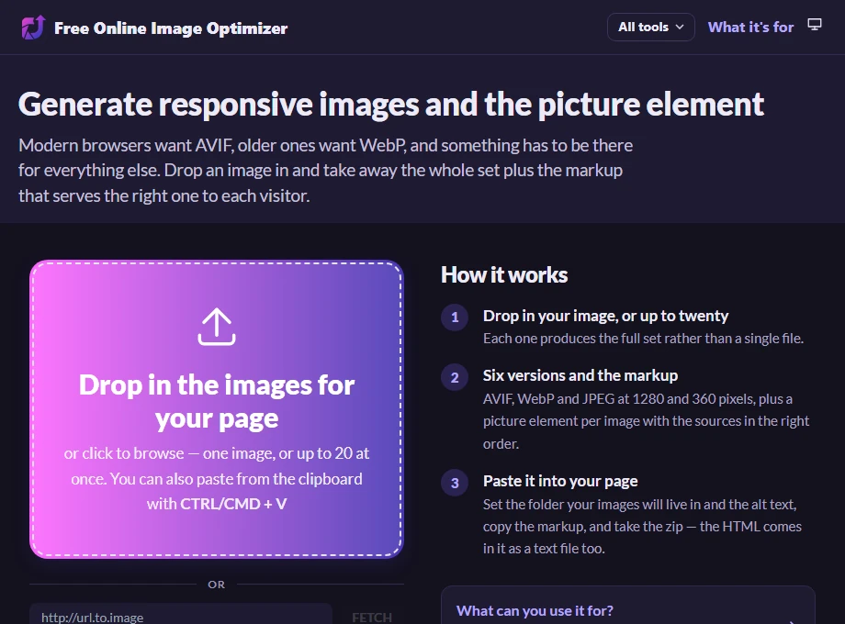Click 'Drop in your image, or up to twenty'
The height and width of the screenshot is (624, 845).
pos(605,316)
